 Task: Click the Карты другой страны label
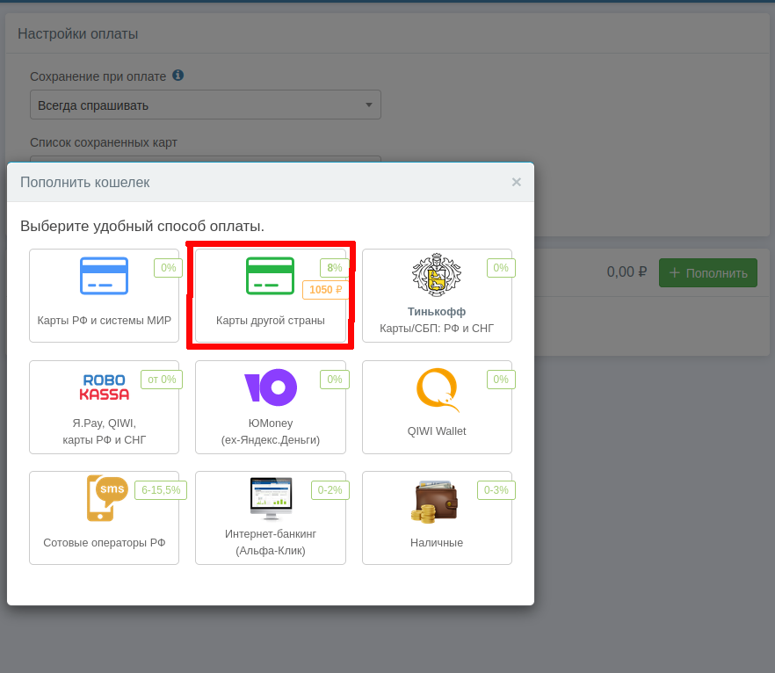click(x=270, y=321)
